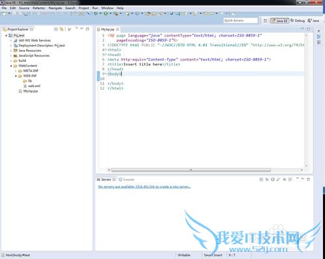Screen dimensions: 325x259
Task: Click the Debug server icon in Servers view
Action: click(x=267, y=180)
